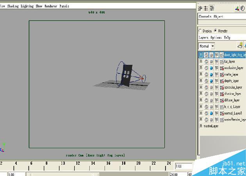Image resolution: width=246 pixels, height=176 pixels.
Task: Click the blue sphere icon on normal_Layer1
Action: (211, 113)
